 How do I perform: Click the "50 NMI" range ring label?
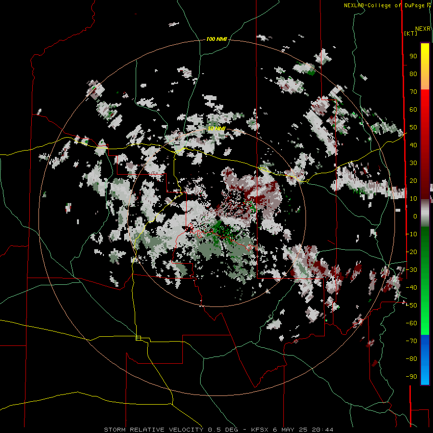(x=216, y=128)
